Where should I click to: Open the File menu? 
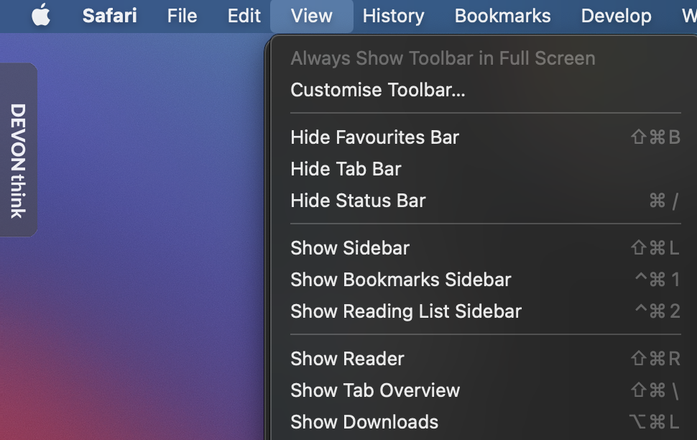tap(182, 16)
